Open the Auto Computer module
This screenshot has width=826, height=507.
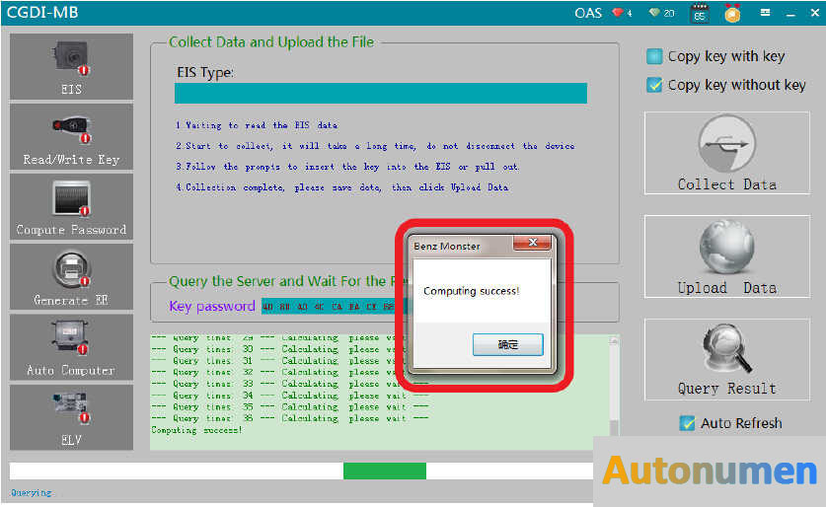(71, 347)
